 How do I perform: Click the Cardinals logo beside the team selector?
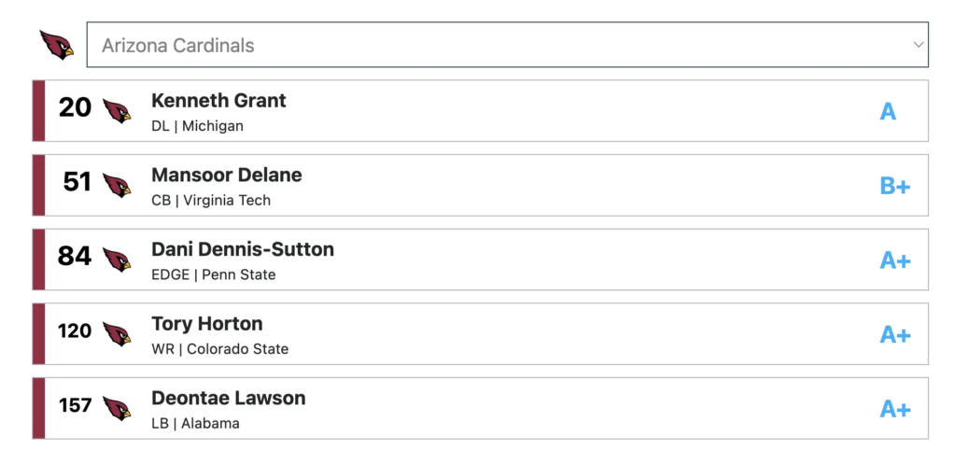coord(56,45)
